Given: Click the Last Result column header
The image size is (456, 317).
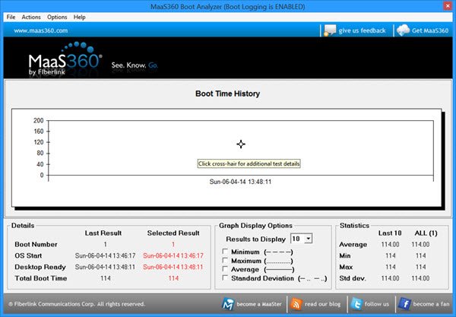Looking at the screenshot, I should click(x=103, y=233).
